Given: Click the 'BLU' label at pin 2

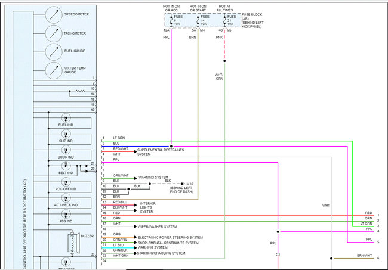Looking at the screenshot, I should click(116, 144).
